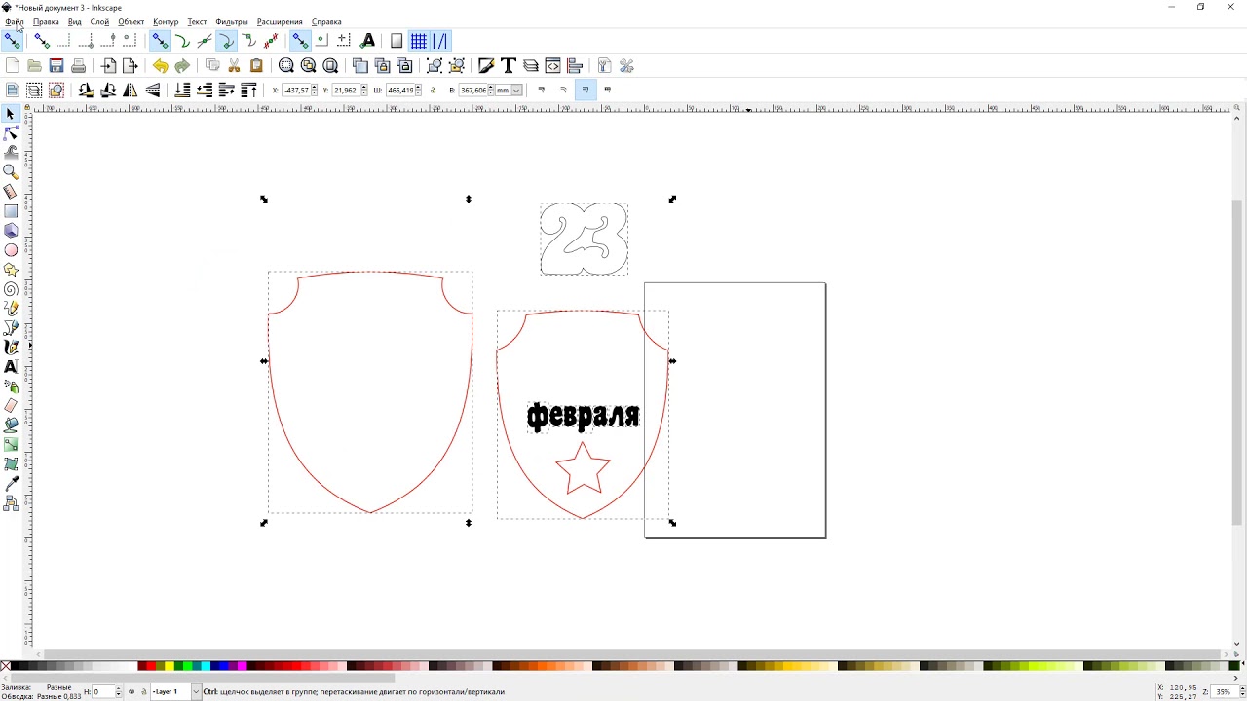Select the Eraser tool

11,406
